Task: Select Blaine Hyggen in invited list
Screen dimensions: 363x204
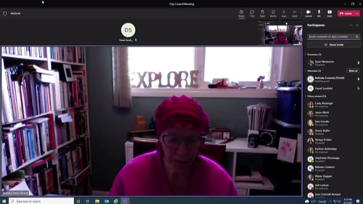Action: click(334, 177)
